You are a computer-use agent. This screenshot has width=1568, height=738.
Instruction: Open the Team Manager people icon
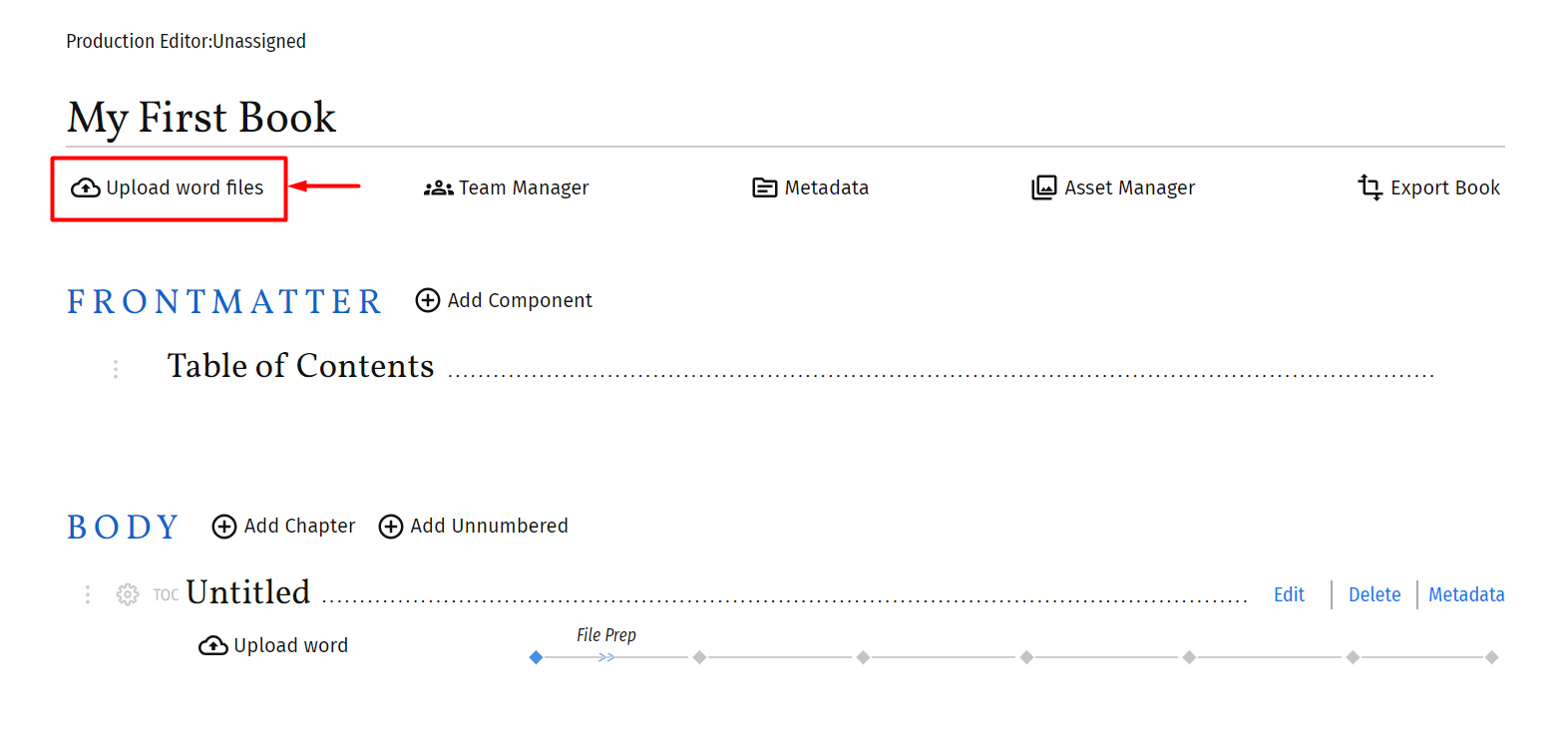[438, 188]
